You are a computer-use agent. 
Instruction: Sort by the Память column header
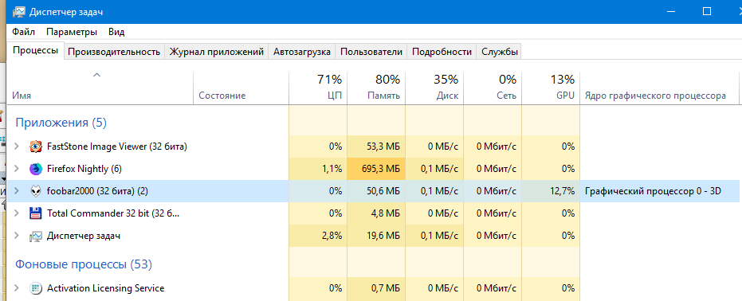[x=376, y=88]
